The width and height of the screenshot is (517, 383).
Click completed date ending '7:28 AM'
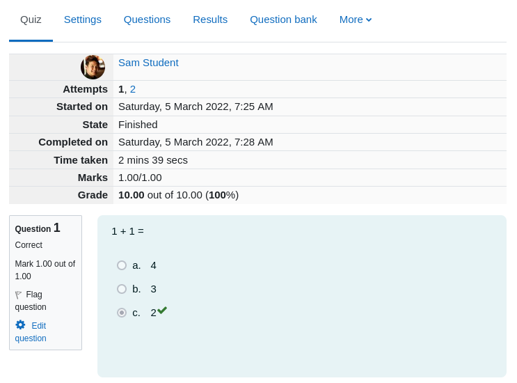click(x=196, y=142)
